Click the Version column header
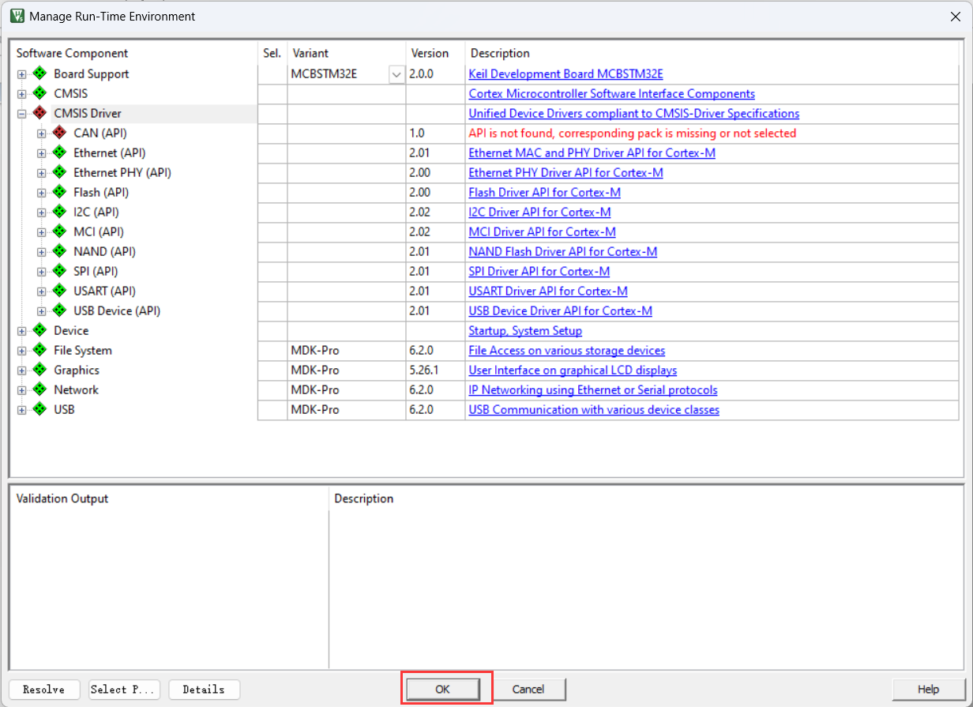 pos(430,53)
